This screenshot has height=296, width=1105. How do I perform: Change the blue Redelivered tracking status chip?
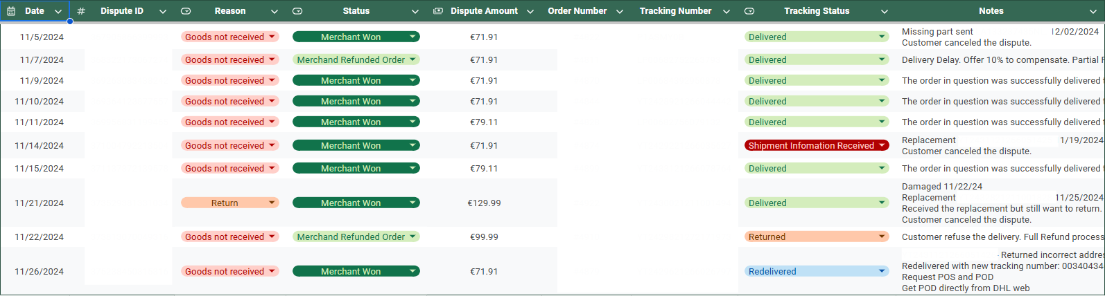click(x=816, y=271)
